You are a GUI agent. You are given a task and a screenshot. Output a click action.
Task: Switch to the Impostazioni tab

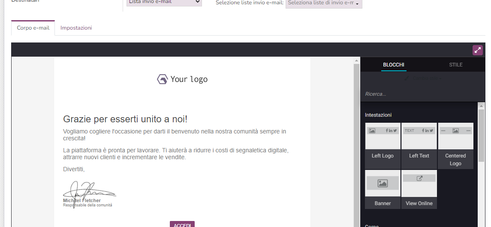[x=76, y=28]
